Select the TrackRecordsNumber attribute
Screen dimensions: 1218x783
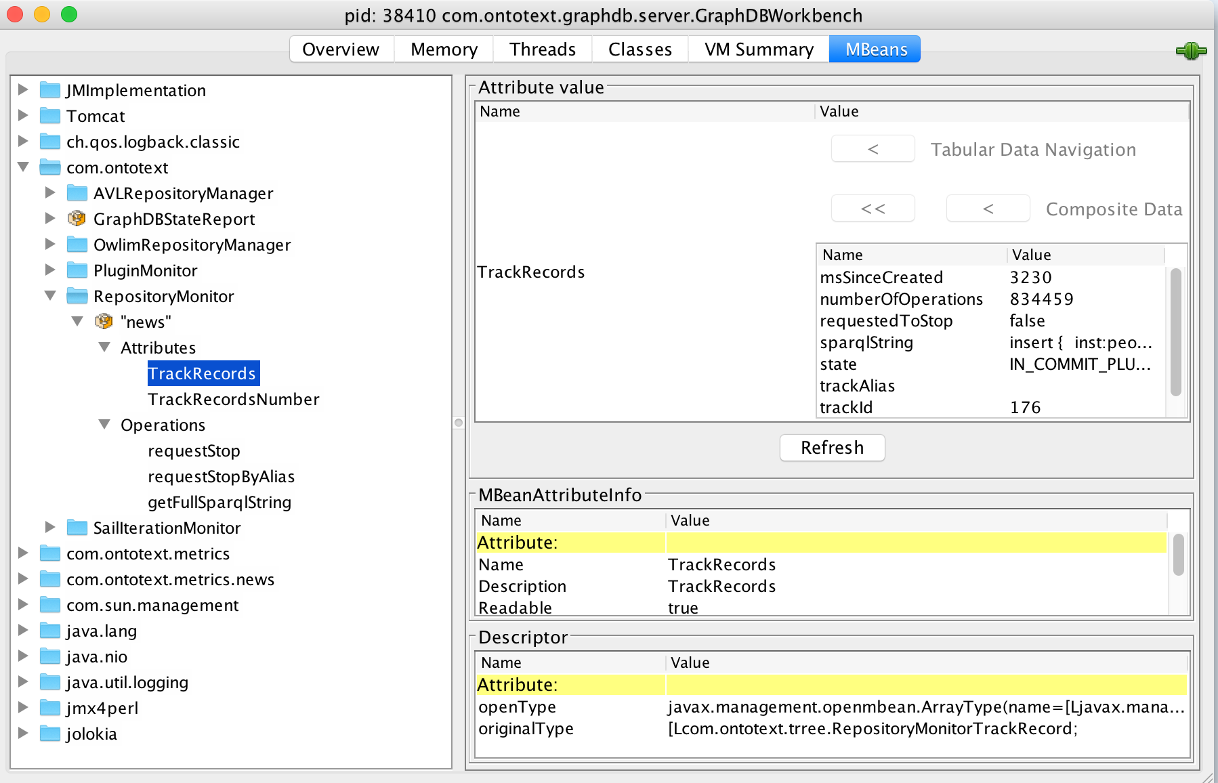coord(234,400)
